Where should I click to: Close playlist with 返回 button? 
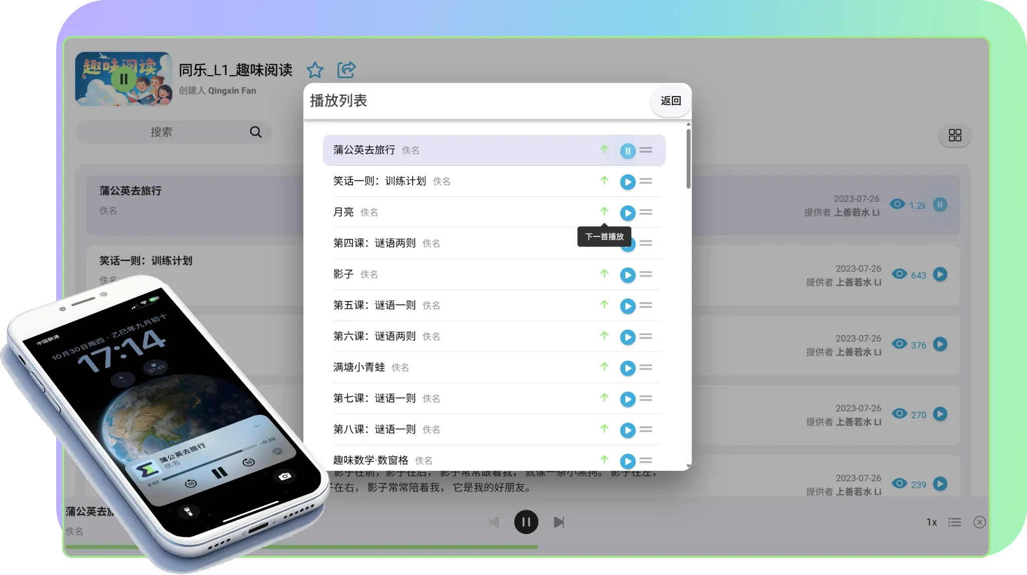(670, 101)
